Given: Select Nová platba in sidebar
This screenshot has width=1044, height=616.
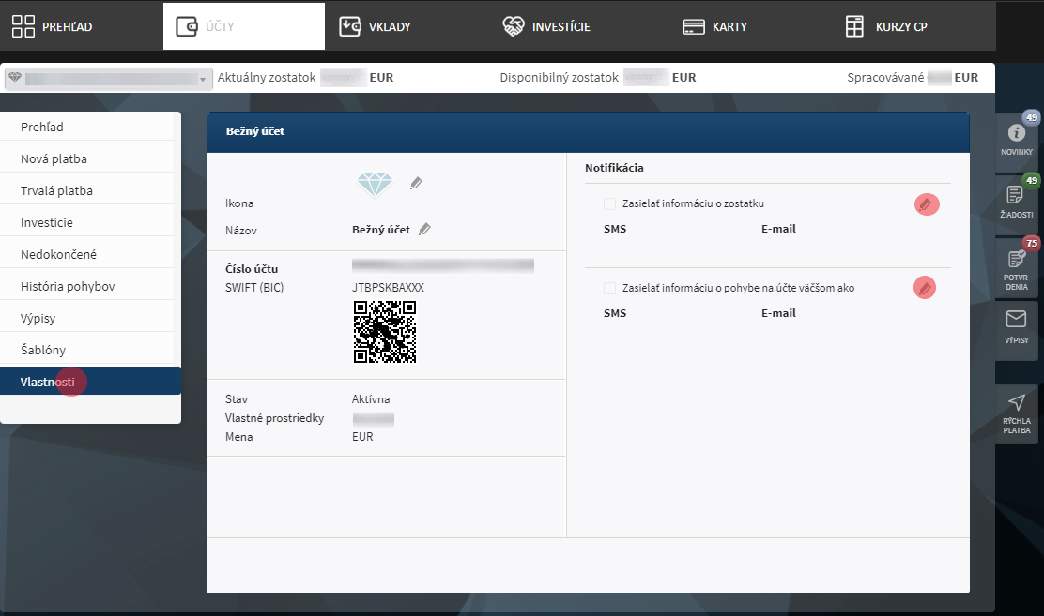Looking at the screenshot, I should pos(54,158).
